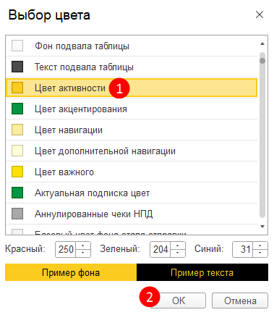Increase the Синий value
The width and height of the screenshot is (274, 315).
pyautogui.click(x=260, y=245)
